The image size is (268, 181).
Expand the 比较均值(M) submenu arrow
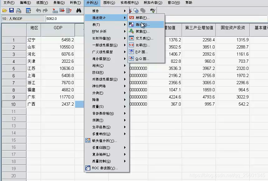125,38
